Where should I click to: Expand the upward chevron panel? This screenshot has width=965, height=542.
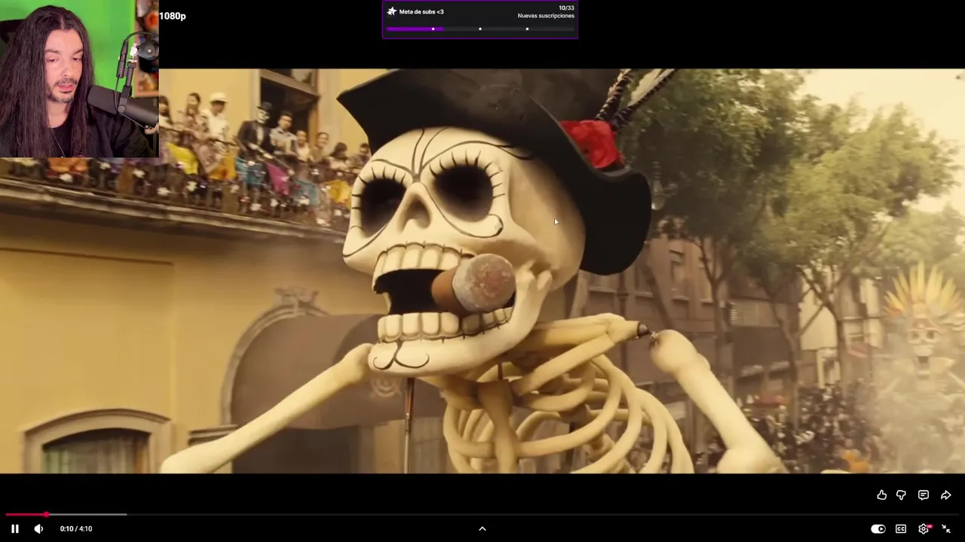(x=482, y=528)
